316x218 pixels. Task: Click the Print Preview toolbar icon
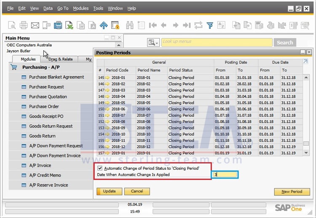pyautogui.click(x=12, y=25)
